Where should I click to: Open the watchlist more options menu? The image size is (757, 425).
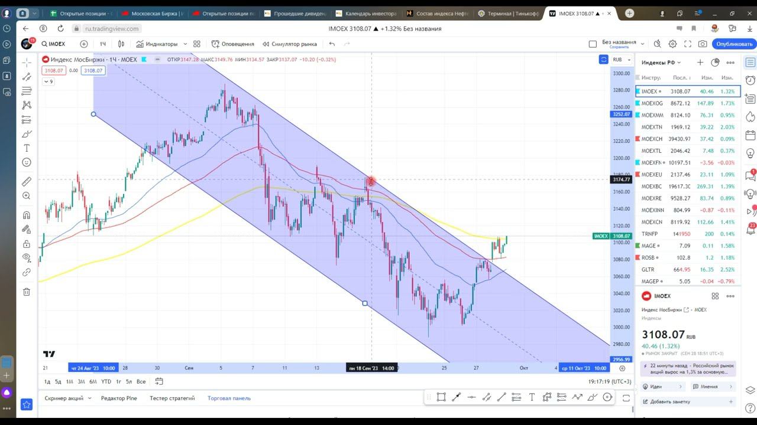pos(730,62)
